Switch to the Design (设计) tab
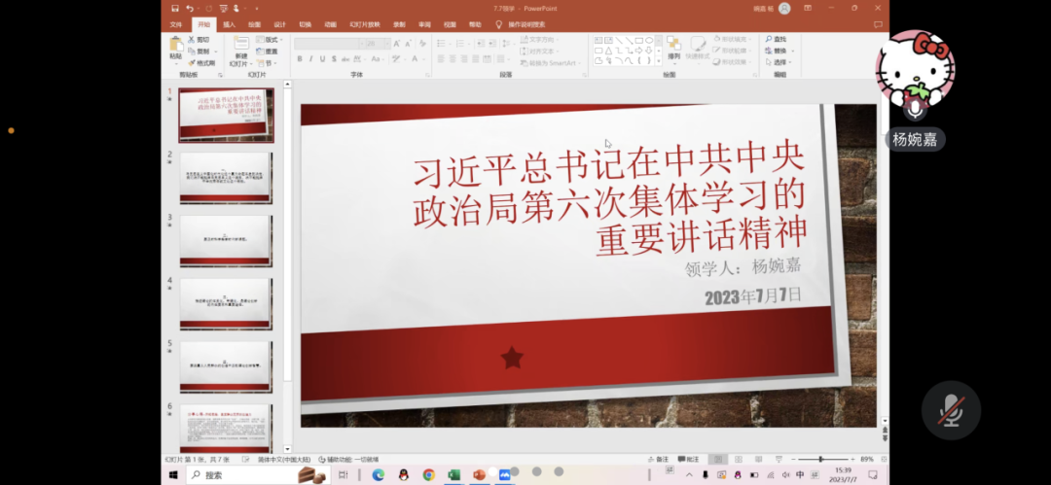The width and height of the screenshot is (1051, 485). tap(279, 25)
